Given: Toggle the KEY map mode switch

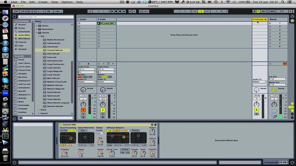Looking at the screenshot, I should pos(263,11).
